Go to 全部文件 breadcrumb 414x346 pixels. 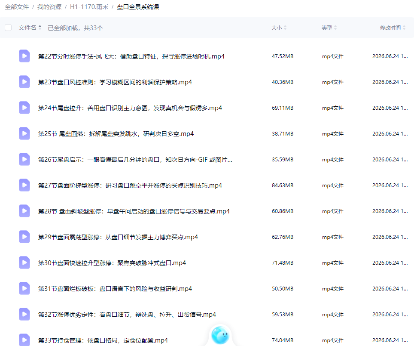(17, 7)
